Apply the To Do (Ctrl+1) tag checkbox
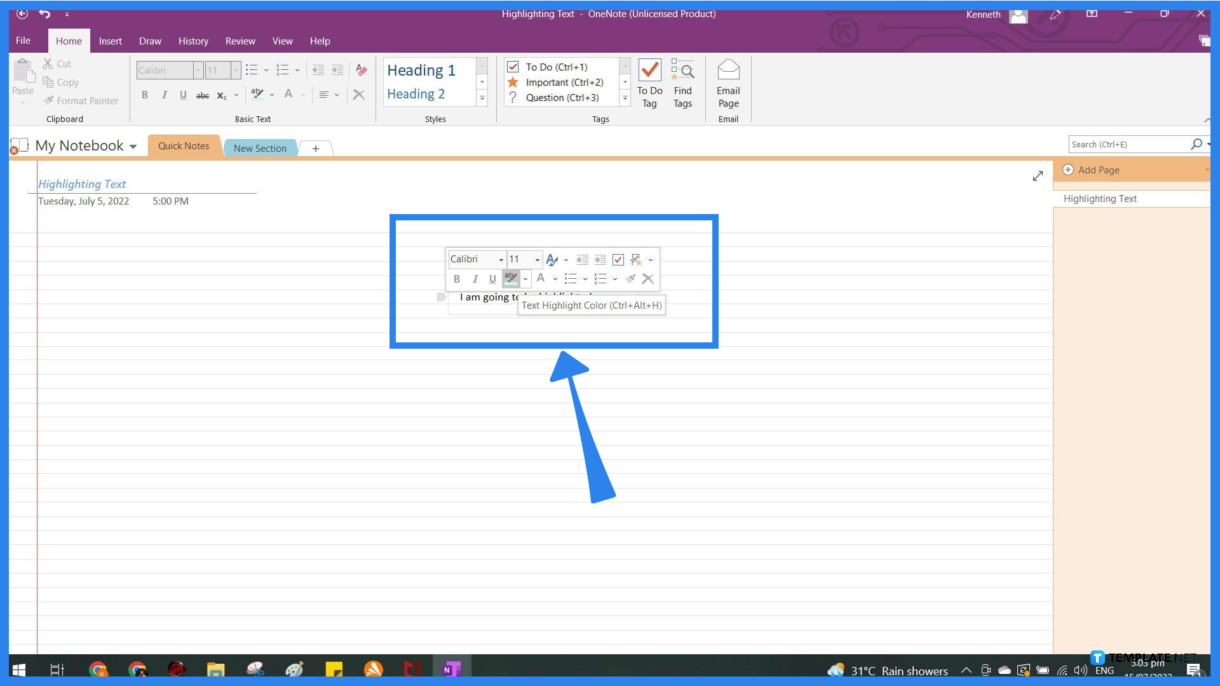 513,66
